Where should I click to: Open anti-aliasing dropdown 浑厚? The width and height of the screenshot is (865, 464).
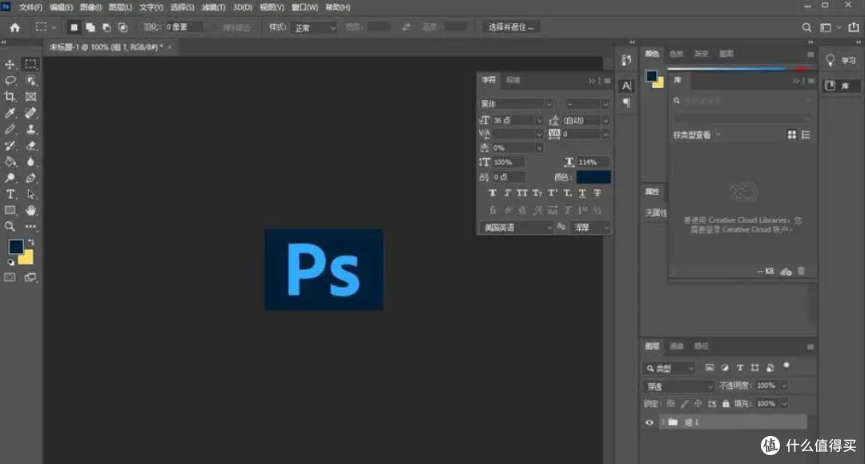point(591,228)
